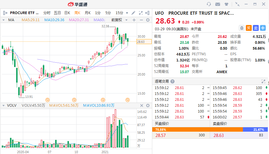Click the shrink window arrows icon
The image size is (269, 154).
pos(237,4)
